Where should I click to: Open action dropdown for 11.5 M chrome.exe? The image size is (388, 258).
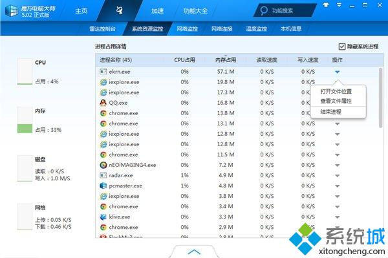338,155
